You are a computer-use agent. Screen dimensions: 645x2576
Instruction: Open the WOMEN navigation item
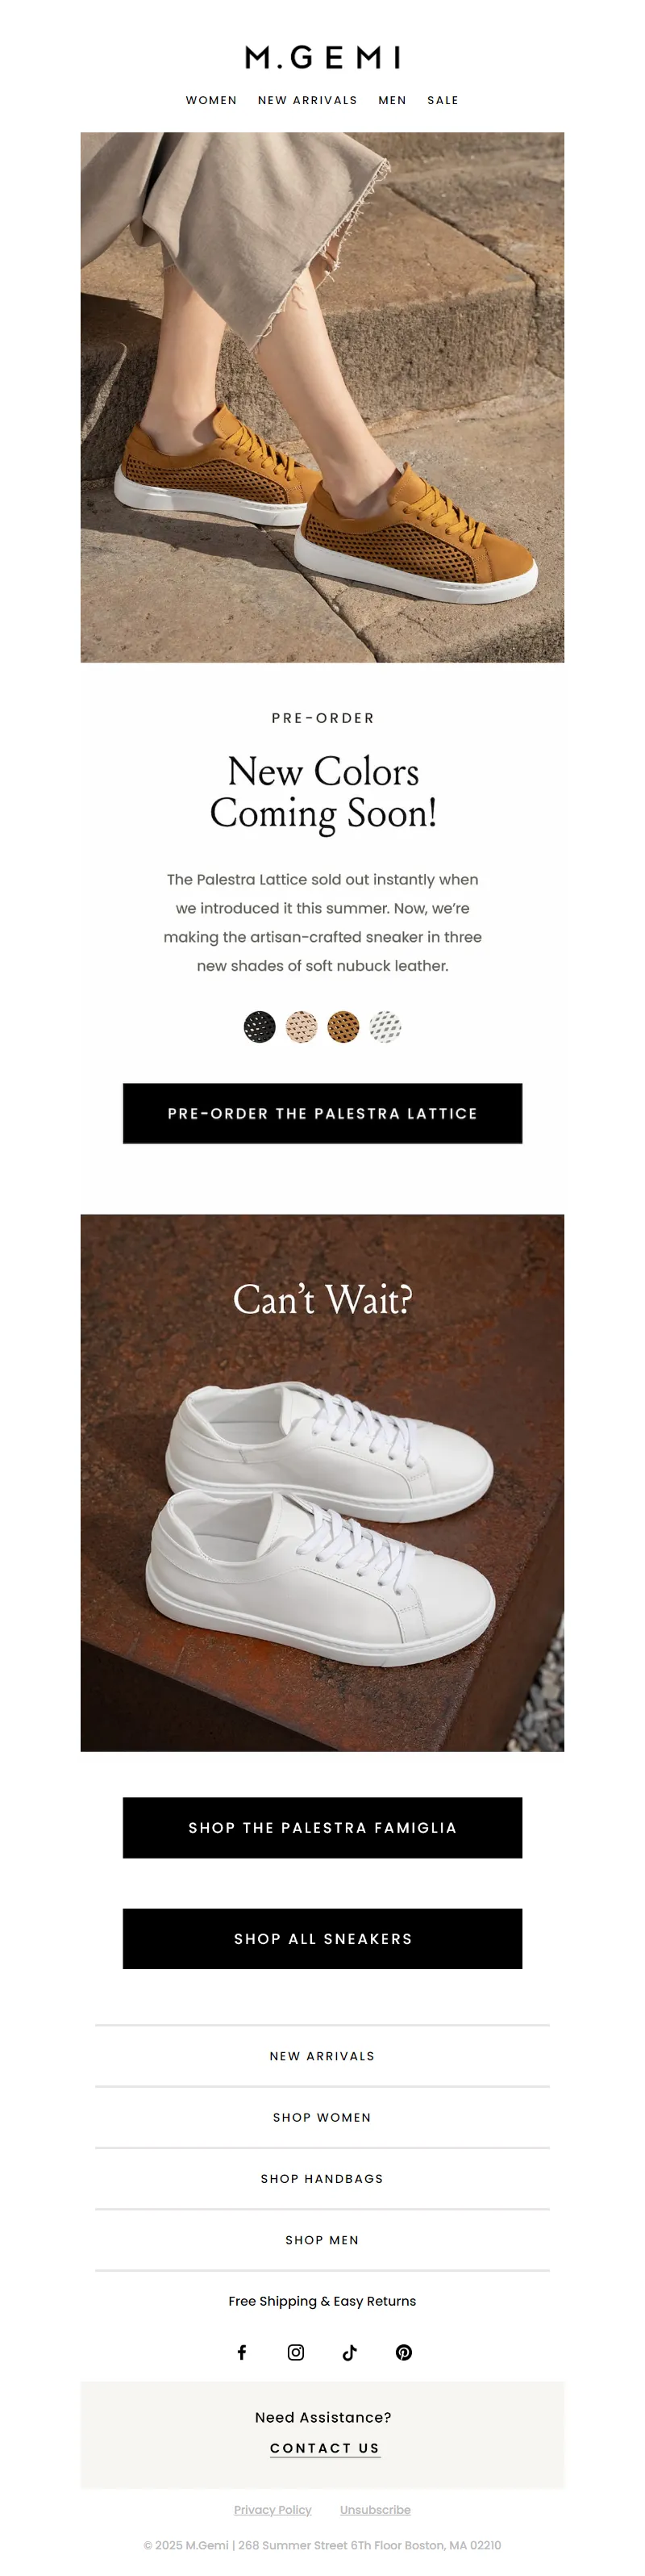(212, 100)
